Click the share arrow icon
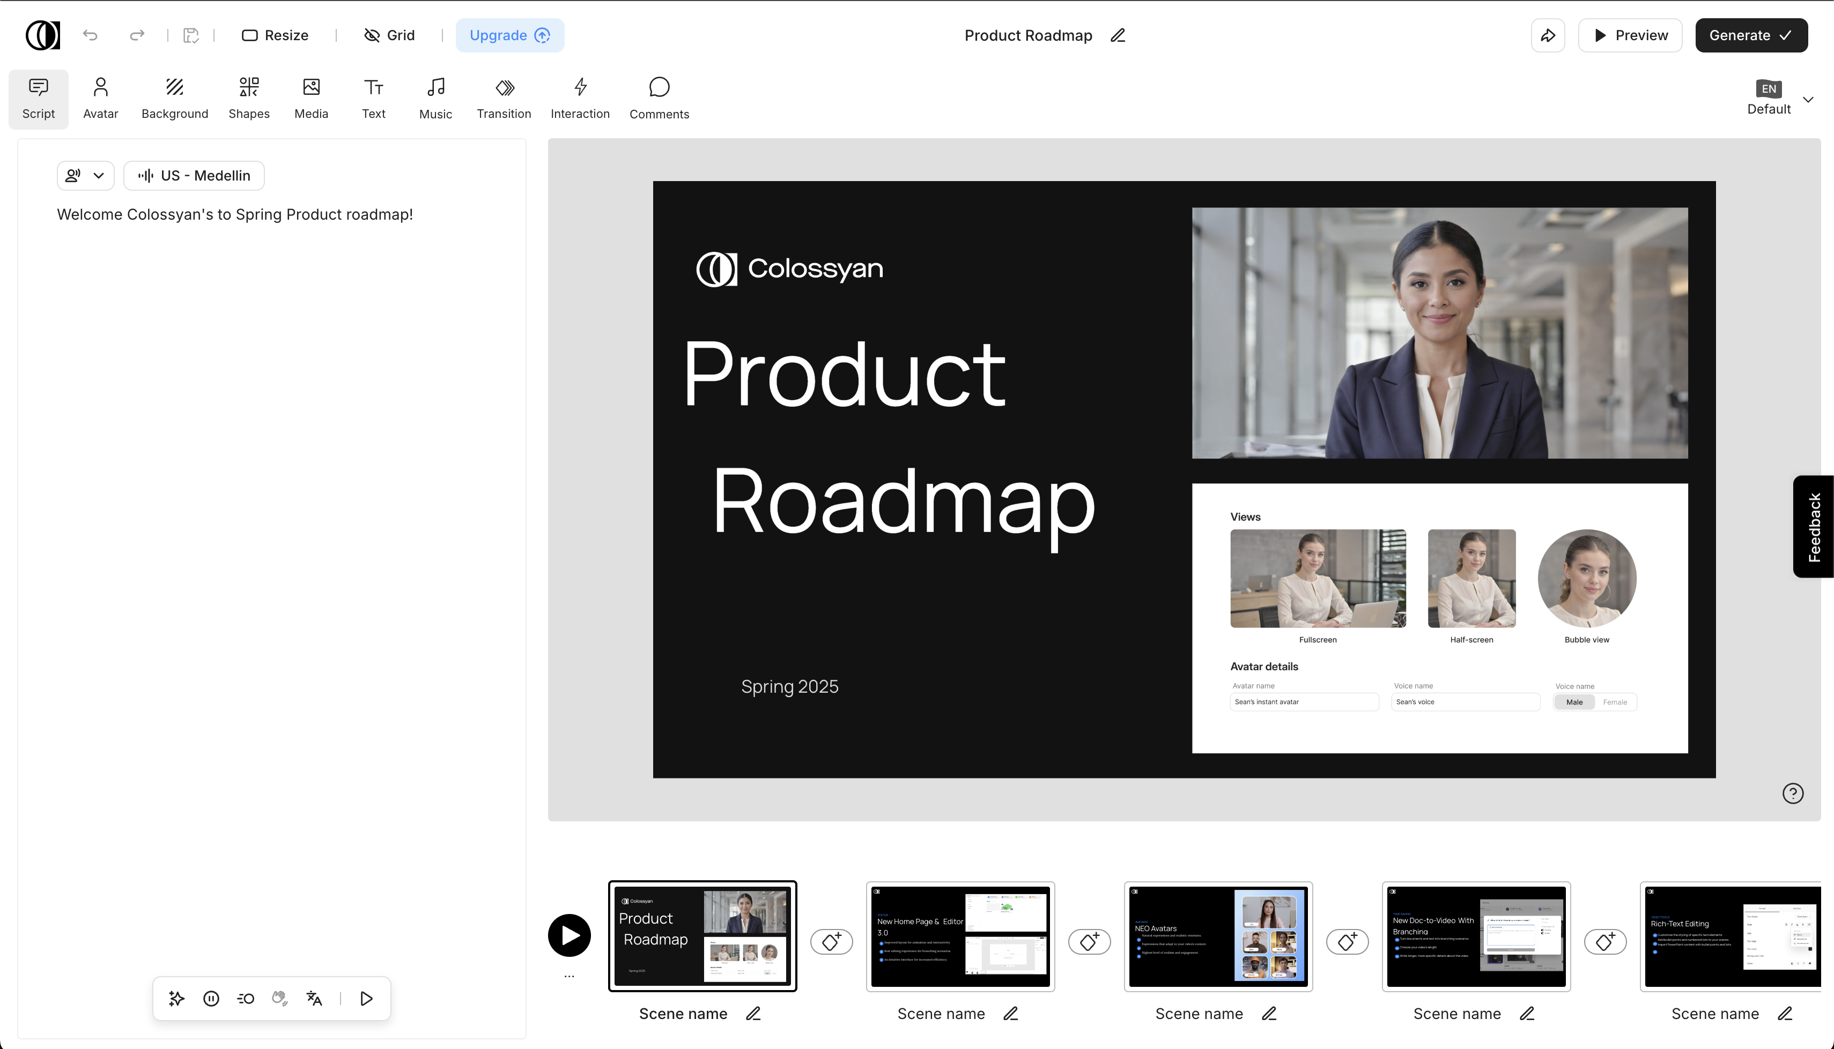Viewport: 1834px width, 1049px height. coord(1548,35)
